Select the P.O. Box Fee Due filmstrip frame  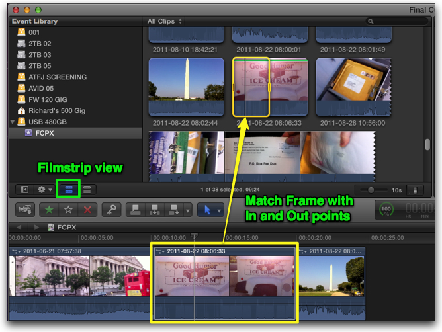[x=263, y=156]
